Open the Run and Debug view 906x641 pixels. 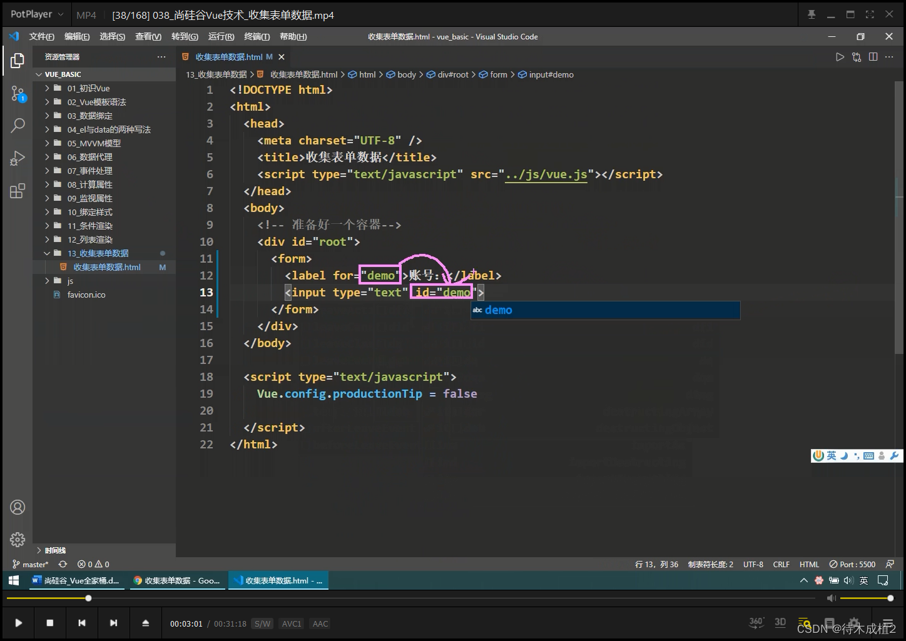point(18,158)
